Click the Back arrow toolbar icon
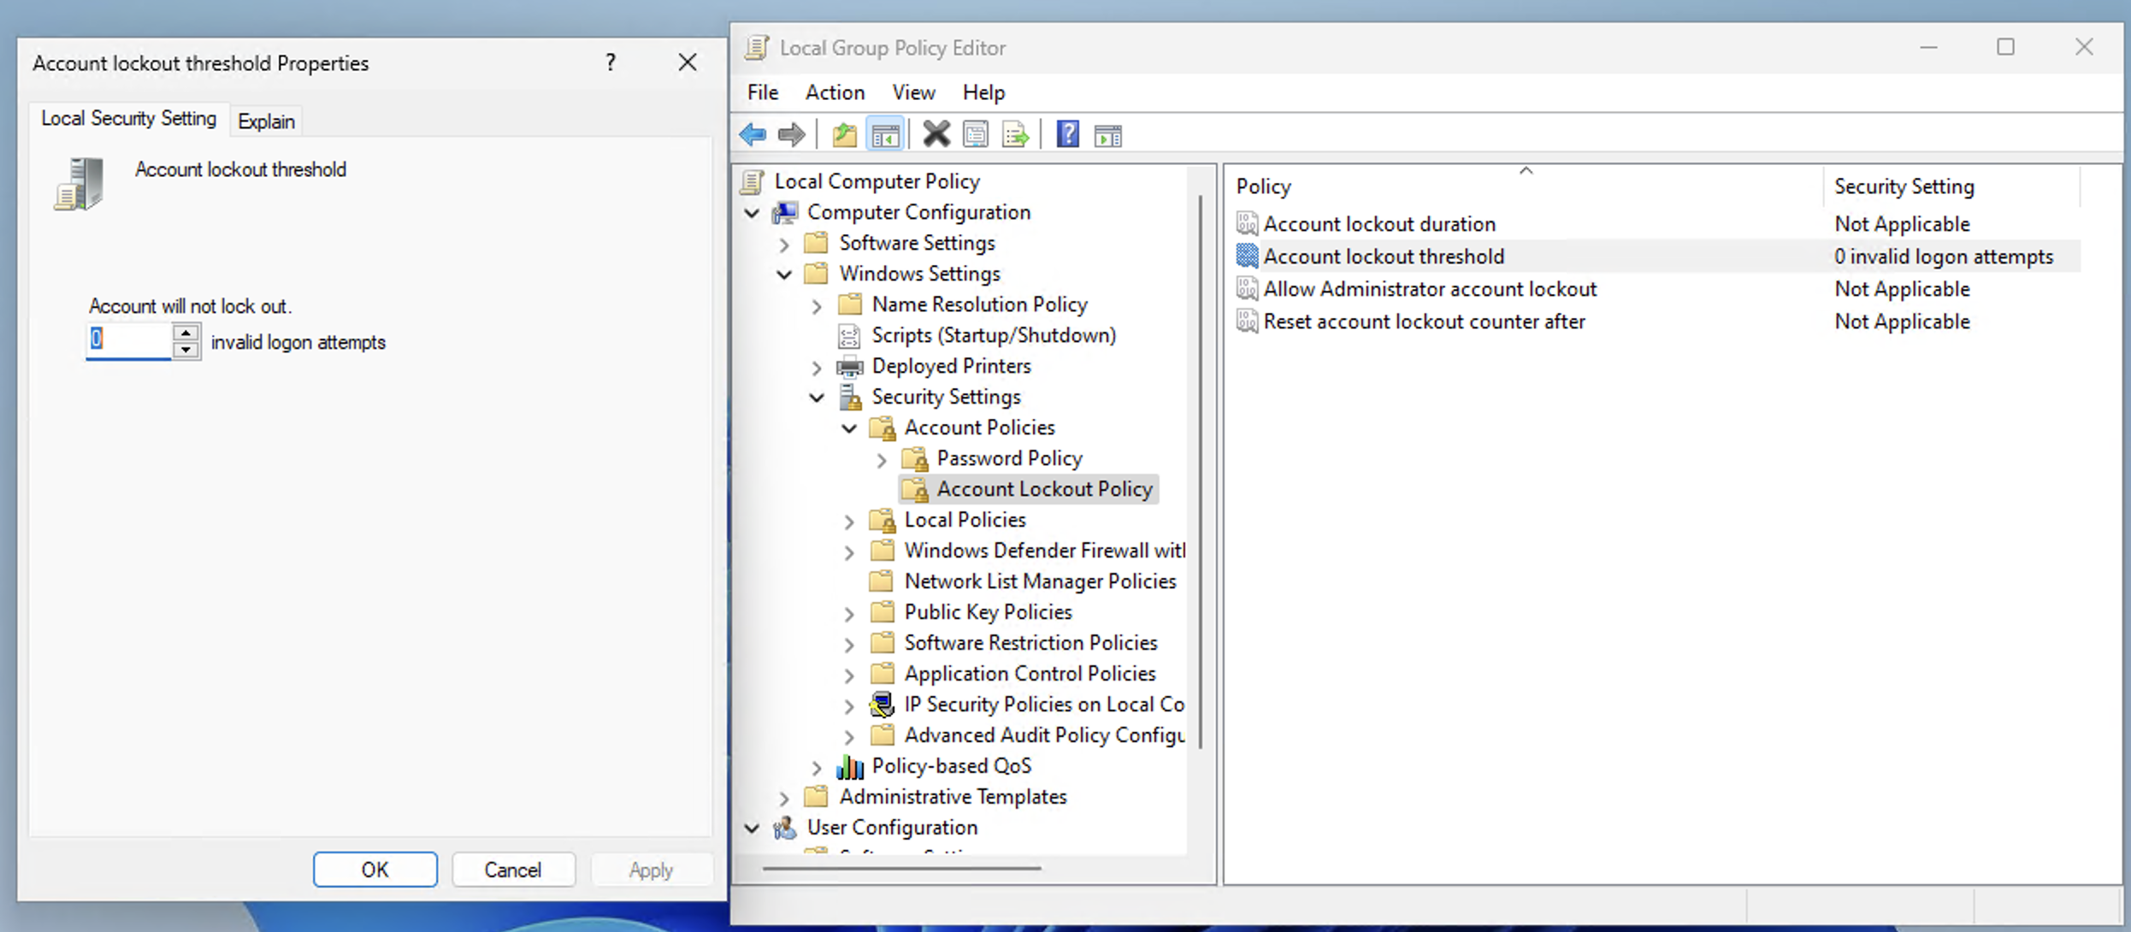 (x=753, y=134)
